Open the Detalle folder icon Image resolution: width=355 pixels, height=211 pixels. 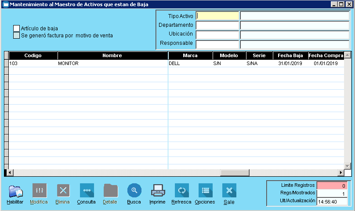pyautogui.click(x=110, y=191)
